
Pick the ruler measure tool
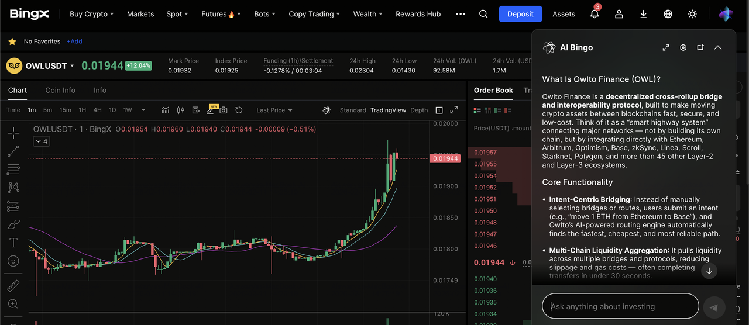click(x=13, y=286)
